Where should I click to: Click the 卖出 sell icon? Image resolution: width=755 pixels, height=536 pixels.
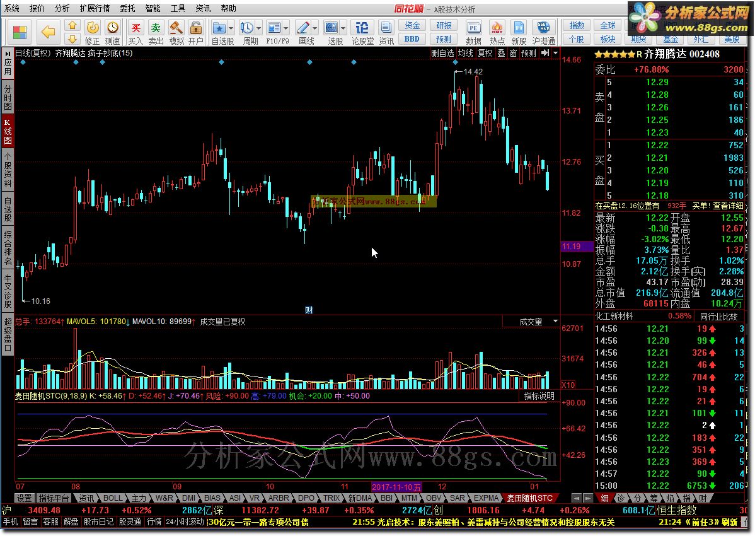pyautogui.click(x=156, y=33)
